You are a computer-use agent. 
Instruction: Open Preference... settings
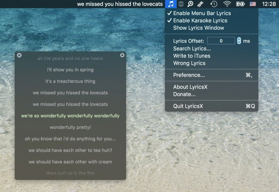189,75
